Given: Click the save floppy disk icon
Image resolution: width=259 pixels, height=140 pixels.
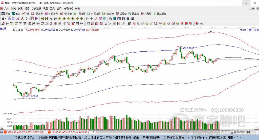Looking at the screenshot, I should [123, 19].
